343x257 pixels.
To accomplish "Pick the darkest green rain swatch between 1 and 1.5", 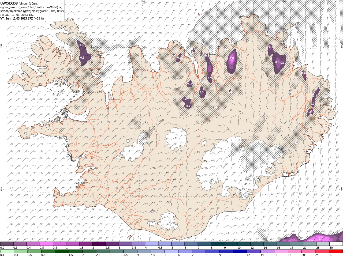I will pos(62,251).
